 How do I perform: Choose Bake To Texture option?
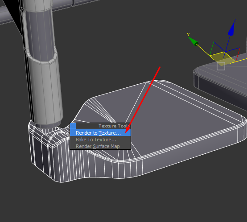point(100,140)
